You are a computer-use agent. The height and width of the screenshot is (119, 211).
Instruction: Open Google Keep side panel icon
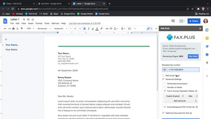pos(207,38)
